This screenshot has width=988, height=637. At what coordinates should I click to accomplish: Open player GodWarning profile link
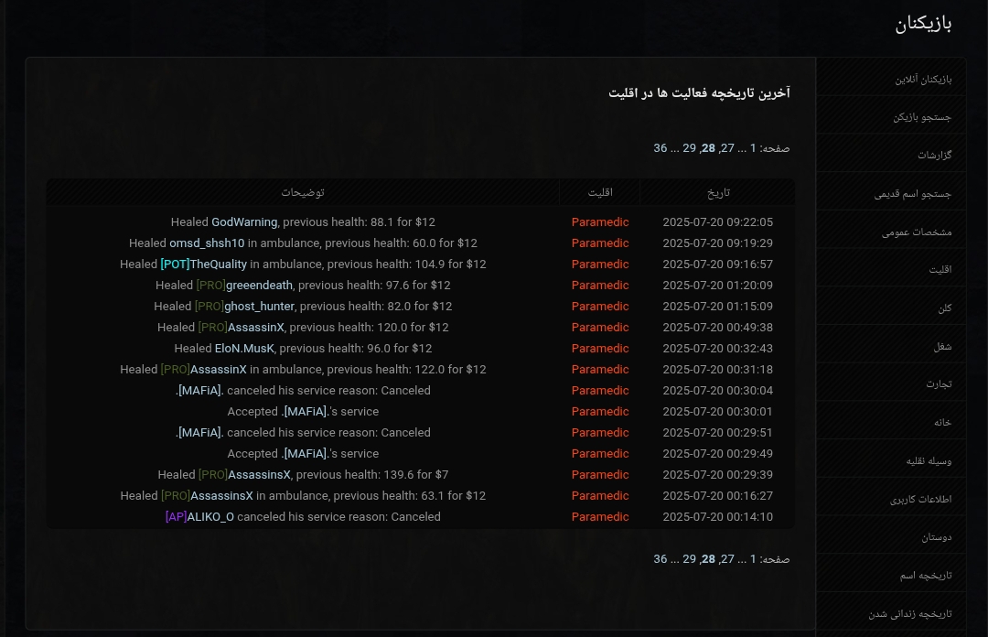pyautogui.click(x=244, y=222)
